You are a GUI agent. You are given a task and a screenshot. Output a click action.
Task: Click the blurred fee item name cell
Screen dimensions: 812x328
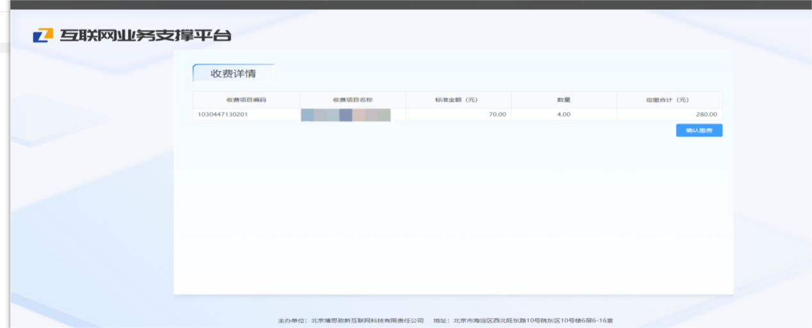coord(346,115)
